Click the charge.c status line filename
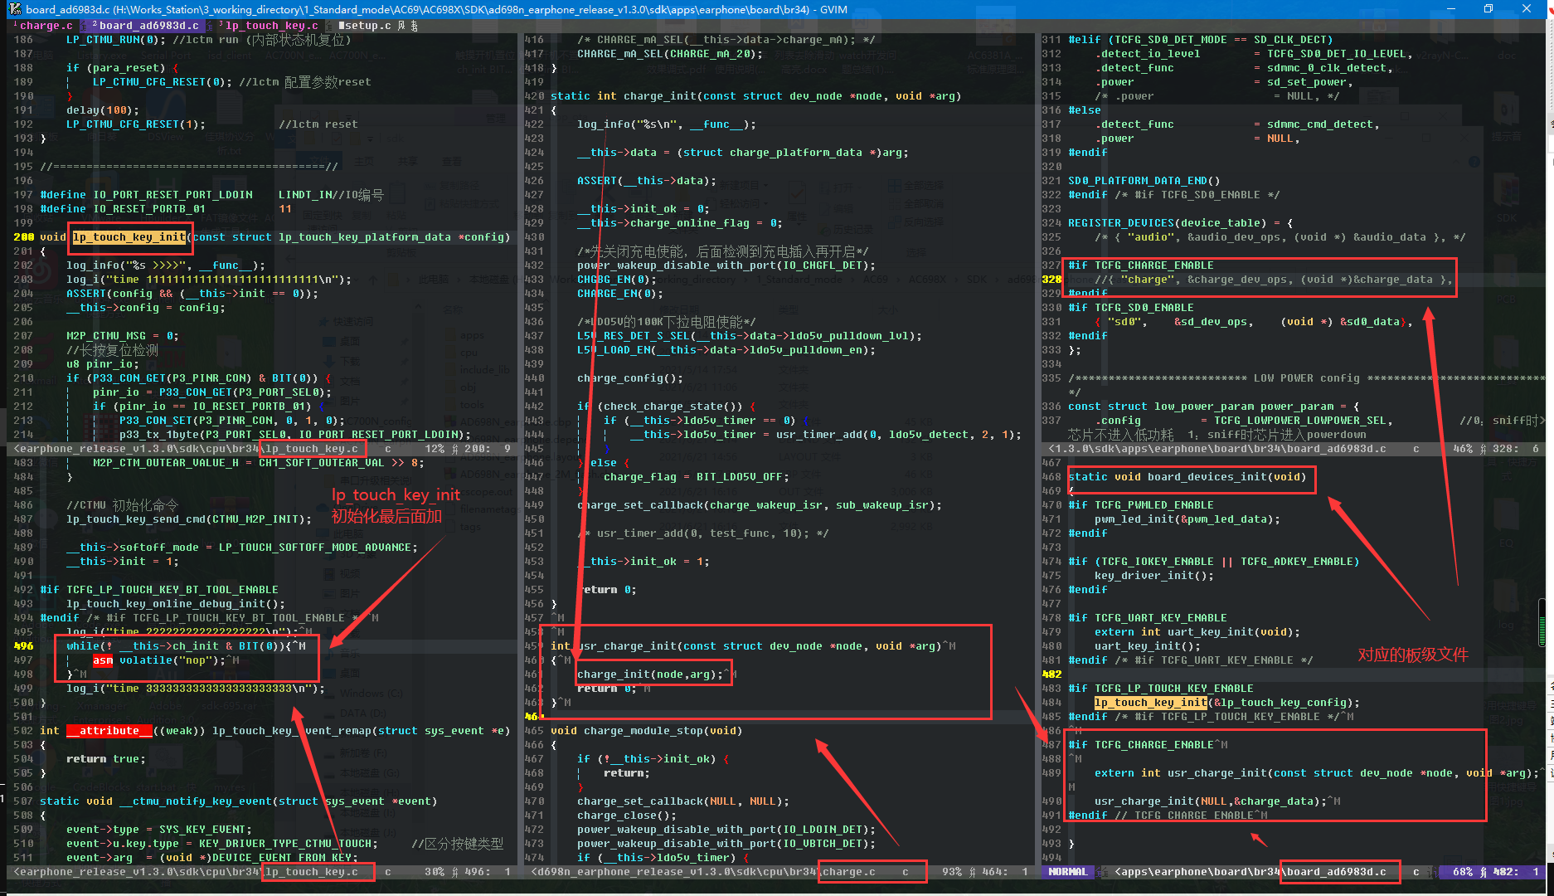 tap(848, 872)
